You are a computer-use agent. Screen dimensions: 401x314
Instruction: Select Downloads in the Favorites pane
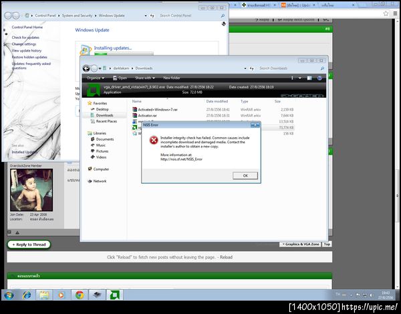tap(105, 115)
